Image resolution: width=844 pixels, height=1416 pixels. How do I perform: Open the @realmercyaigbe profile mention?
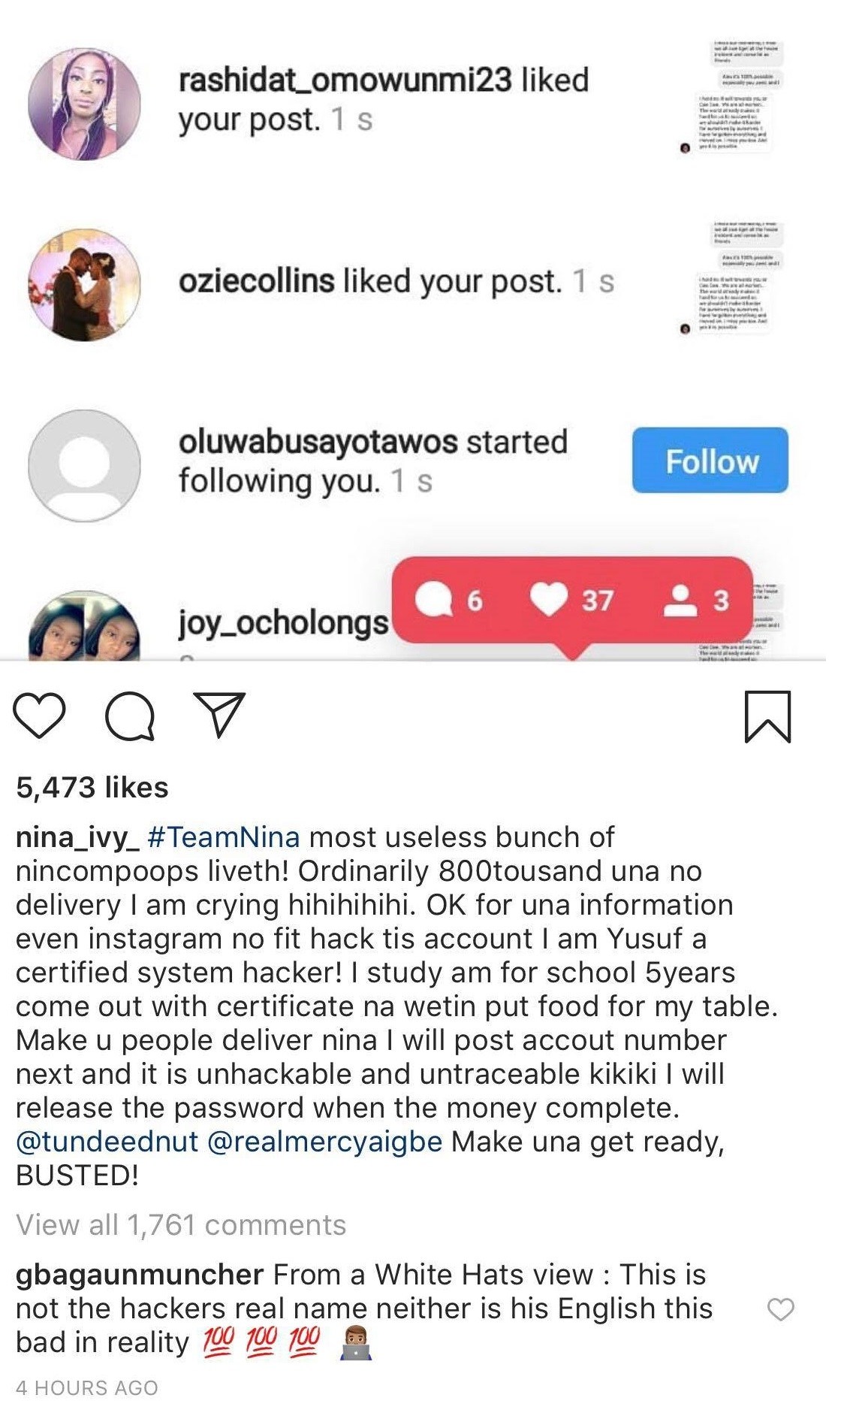point(324,1141)
